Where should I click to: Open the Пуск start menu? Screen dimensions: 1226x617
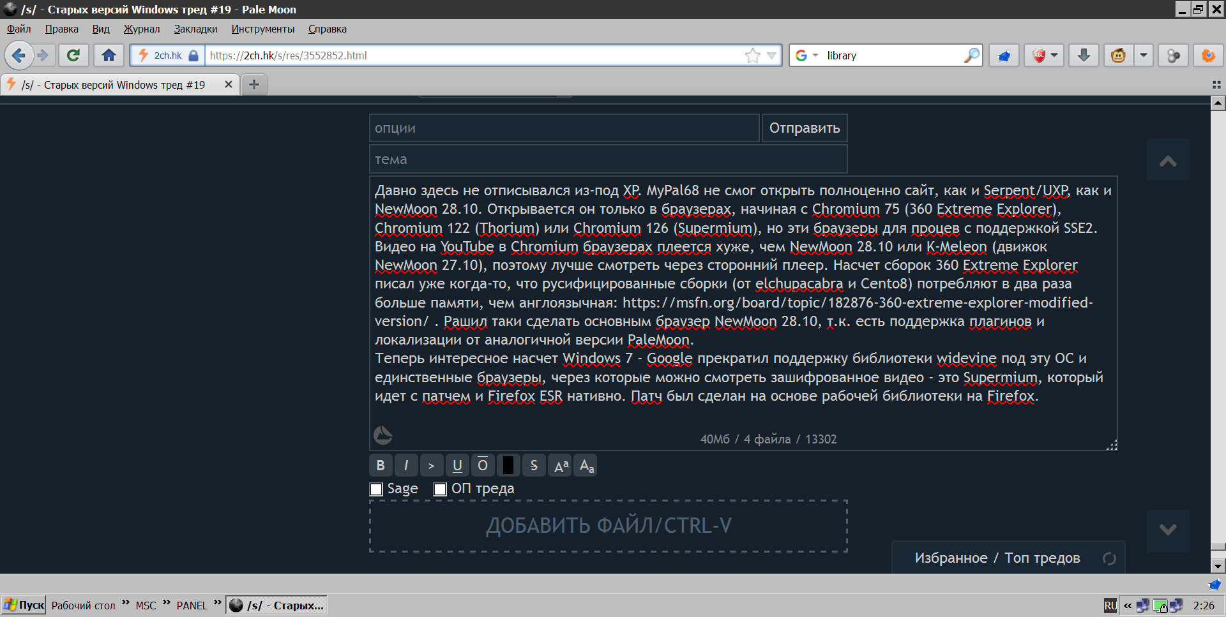click(24, 605)
